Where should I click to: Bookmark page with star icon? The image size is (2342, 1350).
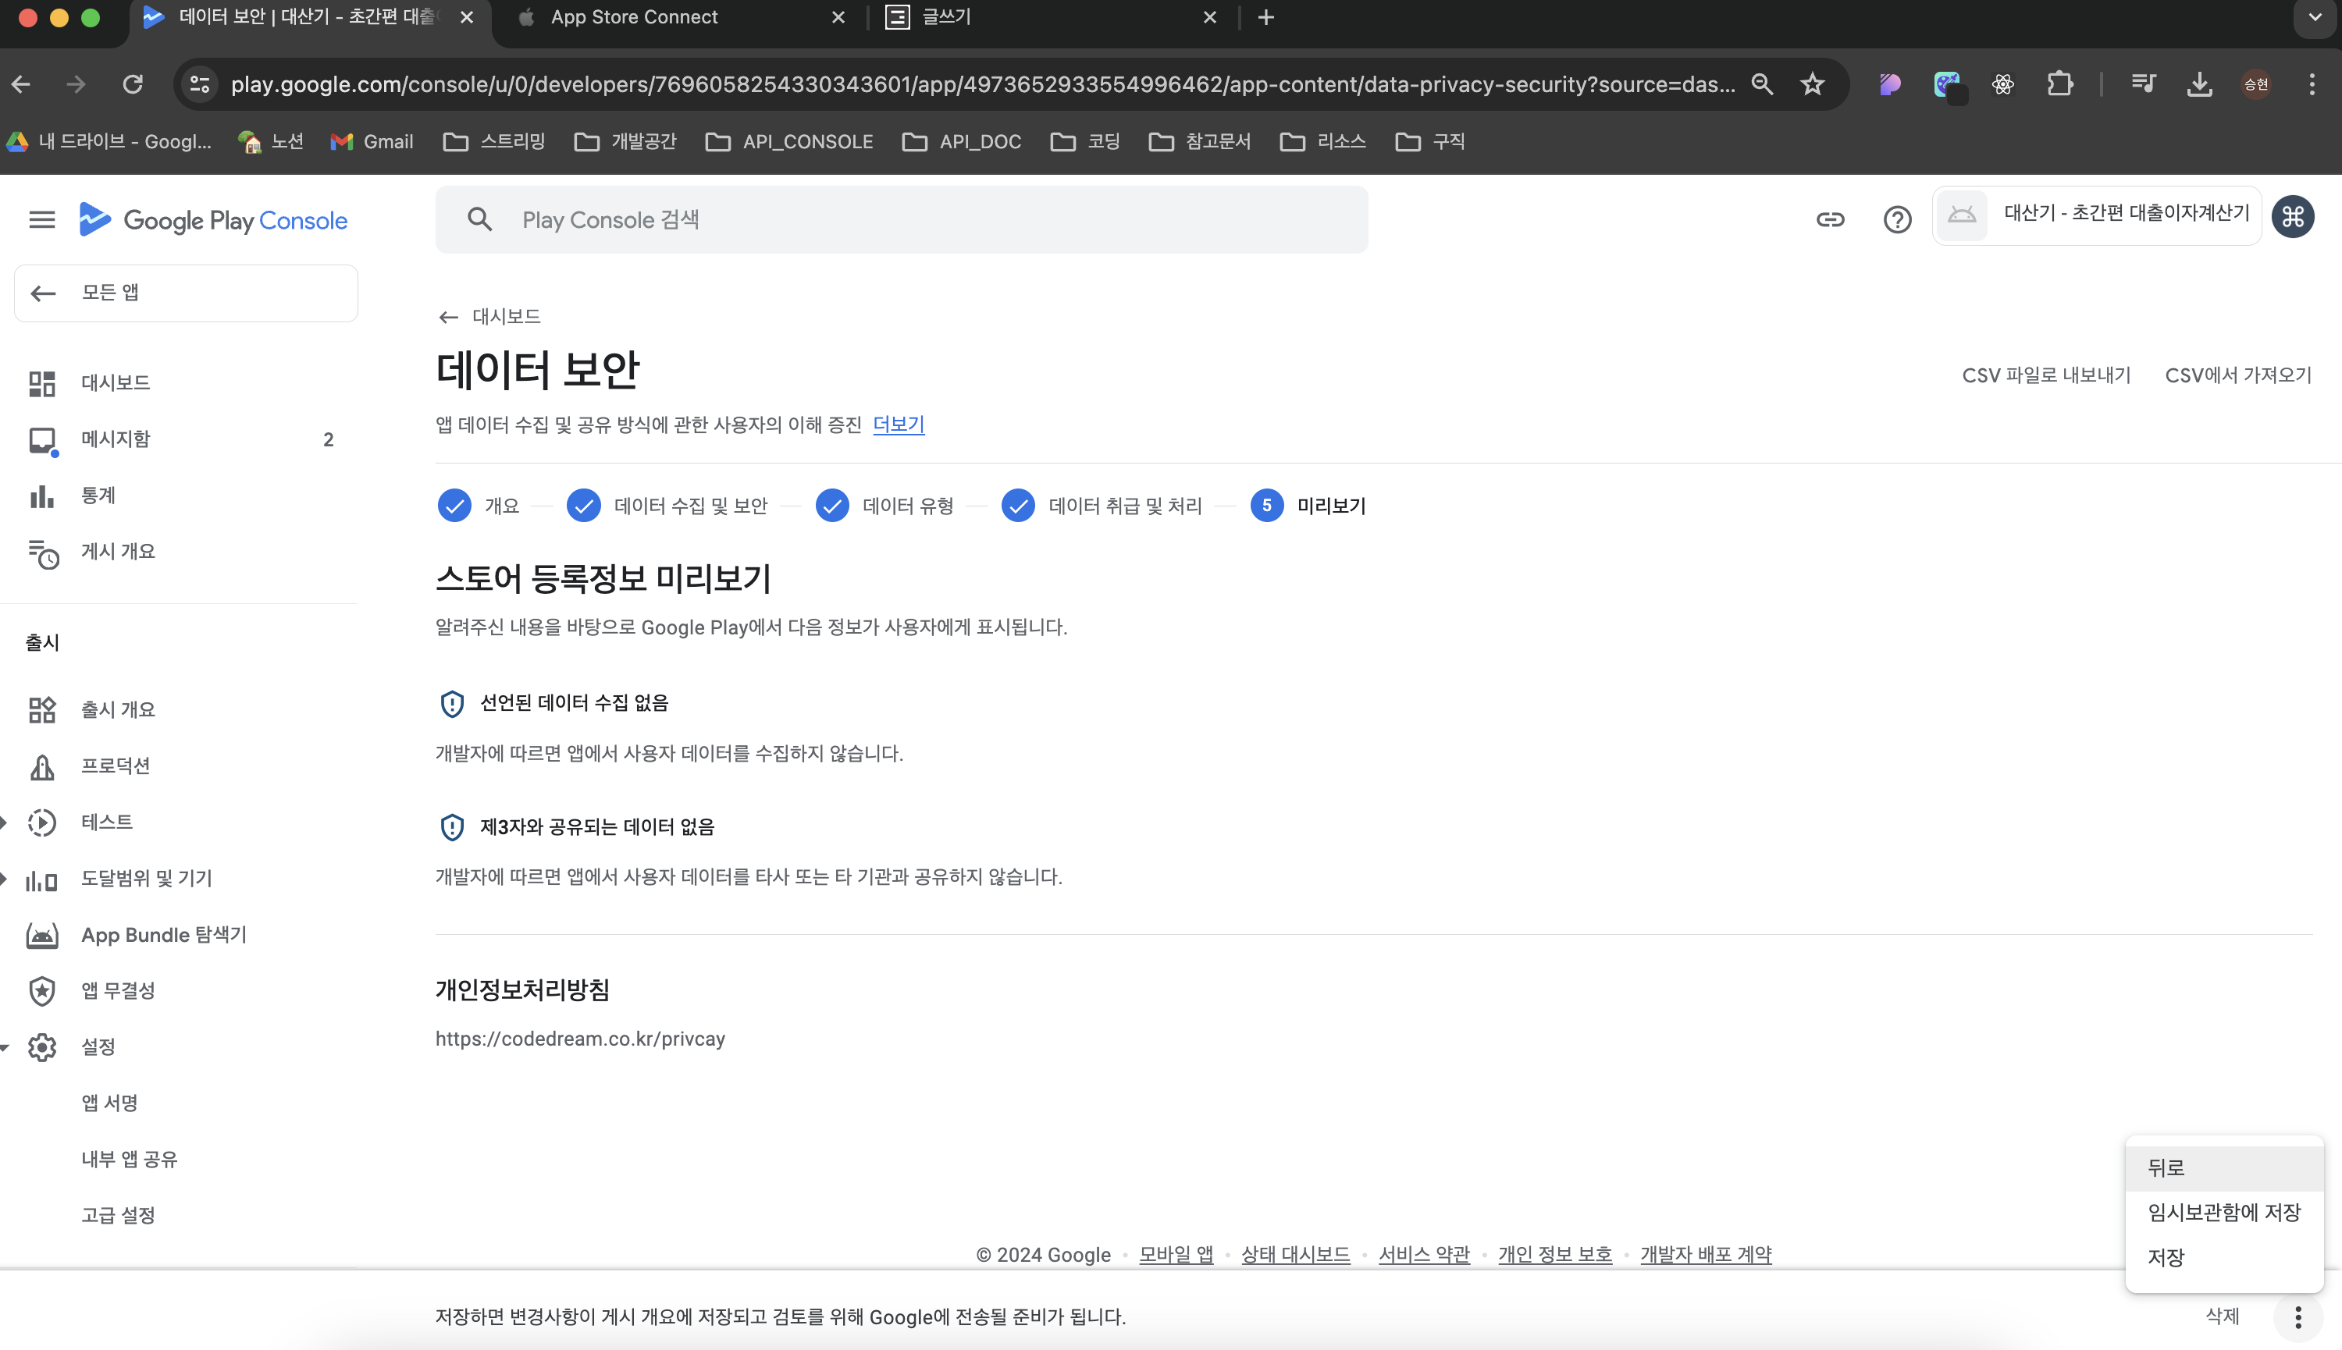pos(1811,84)
